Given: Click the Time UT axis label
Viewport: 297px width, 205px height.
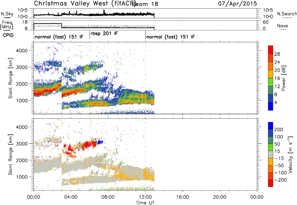Looking at the screenshot, I should [x=145, y=203].
